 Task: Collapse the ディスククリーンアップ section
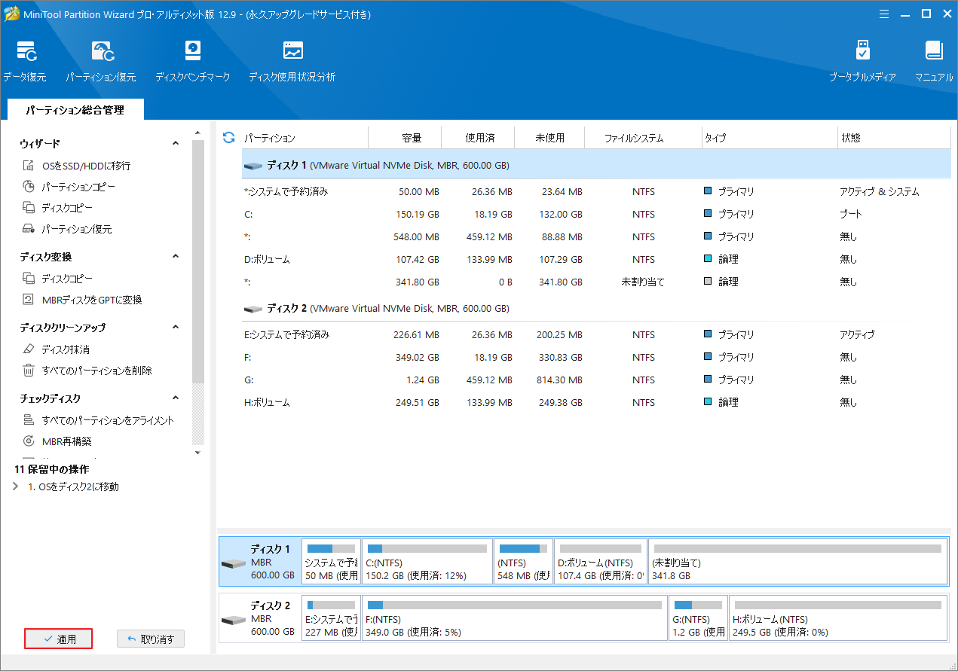click(x=176, y=327)
